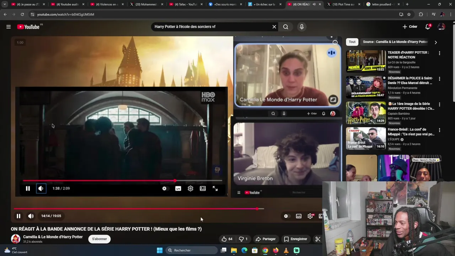Open France-Brésil Mbappé video title
Screen dimensions: 455x256
click(411, 132)
